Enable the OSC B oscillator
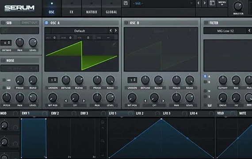The width and height of the screenshot is (252, 159). (126, 23)
